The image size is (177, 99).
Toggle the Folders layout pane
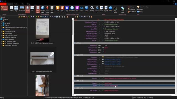point(4,7)
